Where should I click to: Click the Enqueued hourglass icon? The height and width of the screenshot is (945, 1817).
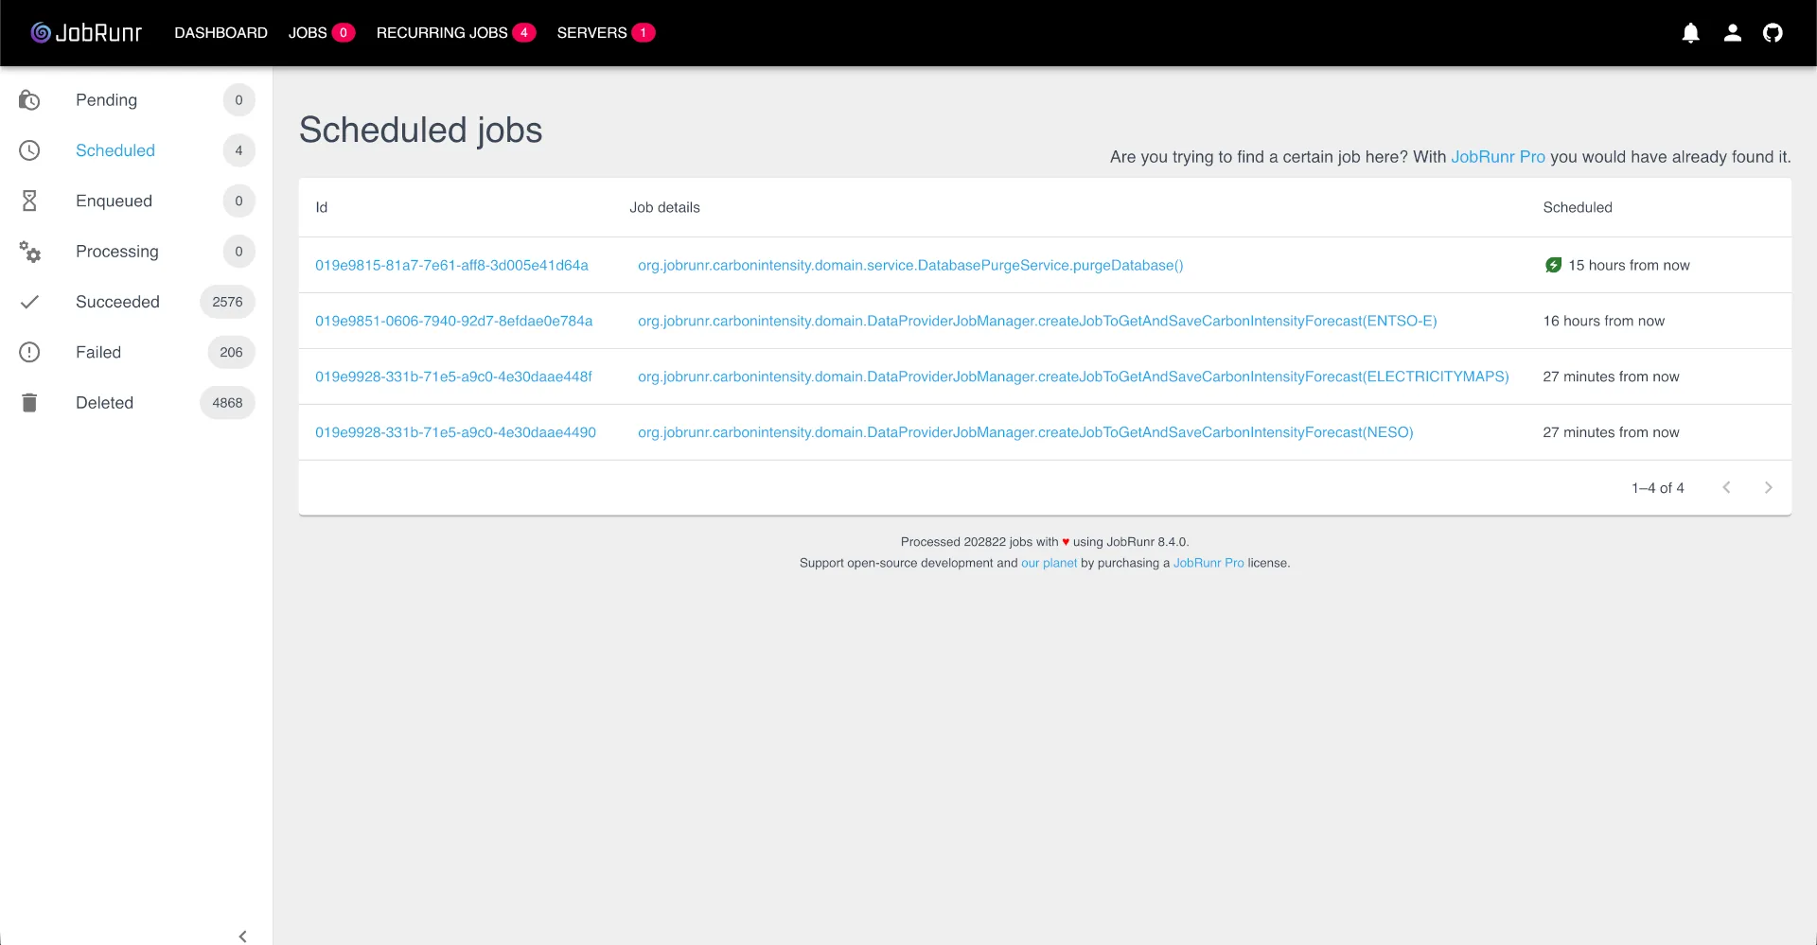tap(29, 201)
